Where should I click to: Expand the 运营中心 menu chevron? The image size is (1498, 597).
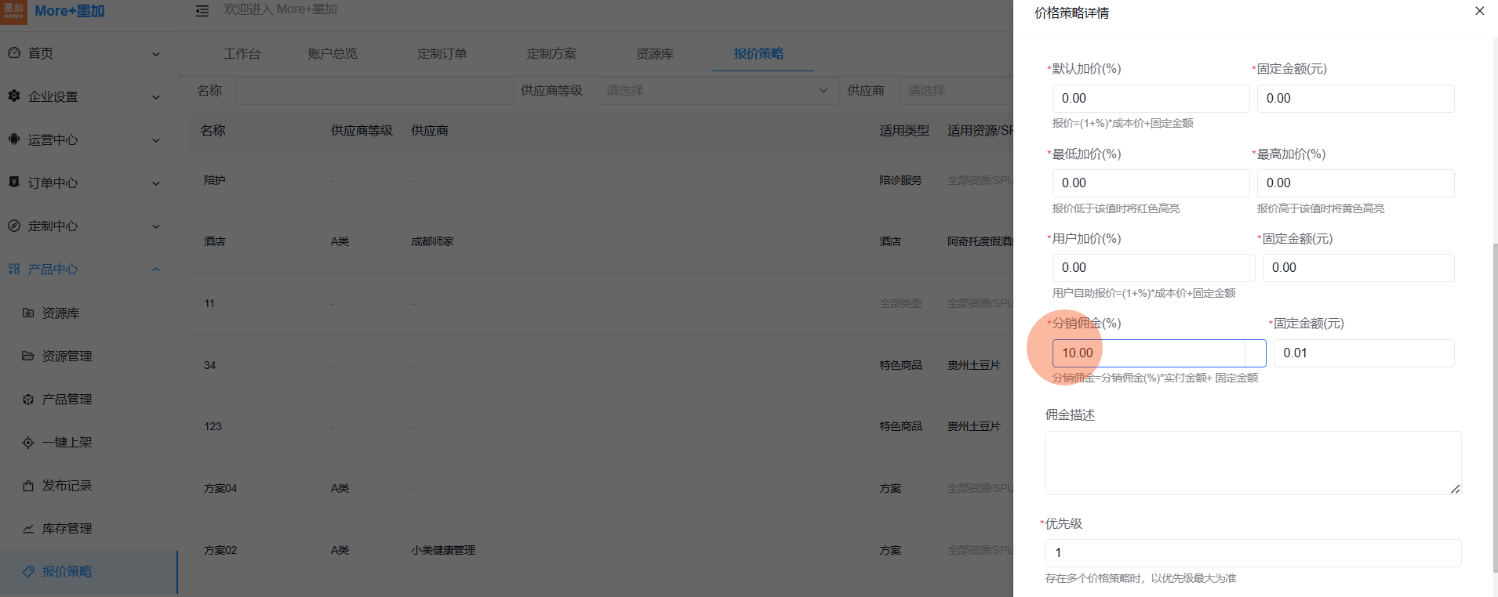coord(155,140)
